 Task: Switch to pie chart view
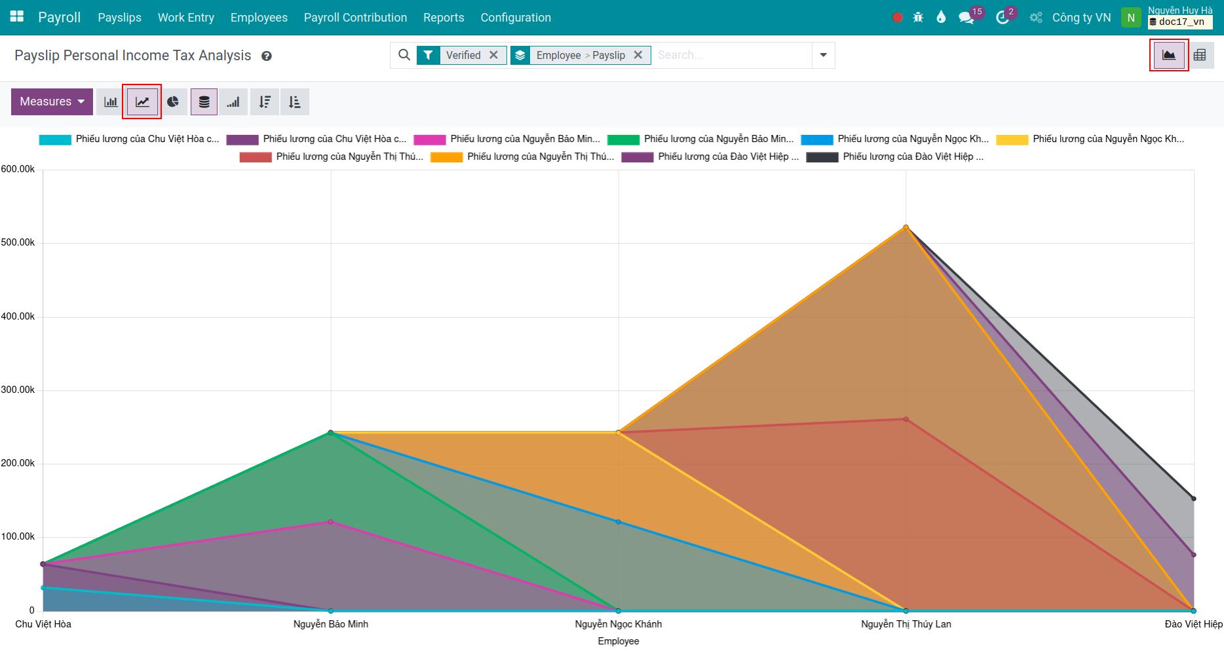pyautogui.click(x=173, y=102)
